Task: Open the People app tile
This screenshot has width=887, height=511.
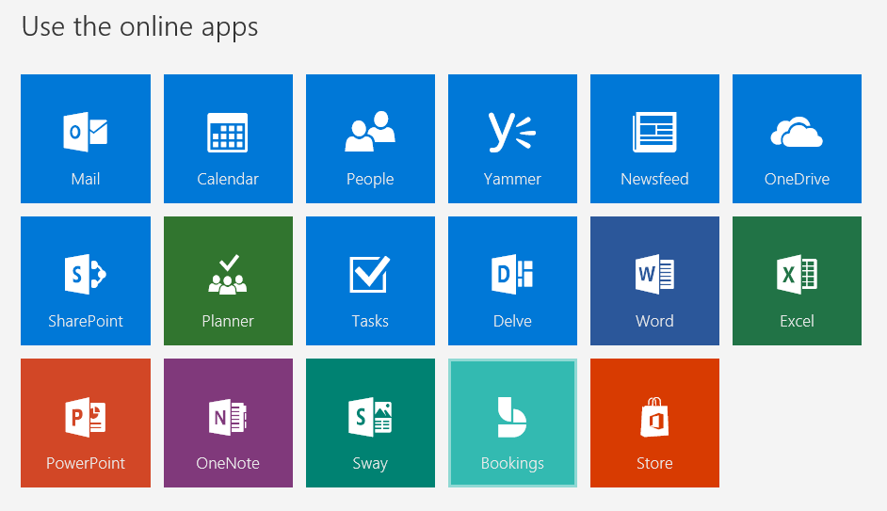Action: pyautogui.click(x=370, y=138)
